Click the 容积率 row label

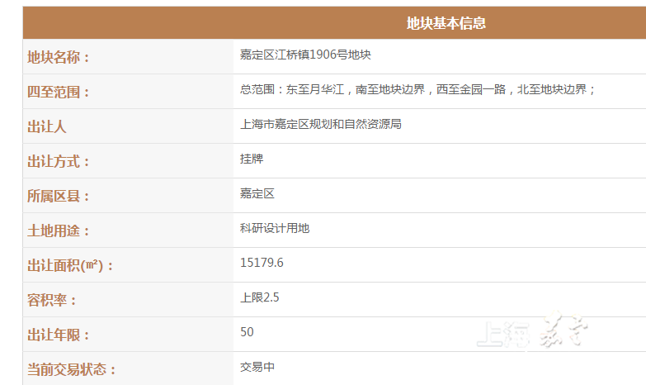pyautogui.click(x=53, y=301)
